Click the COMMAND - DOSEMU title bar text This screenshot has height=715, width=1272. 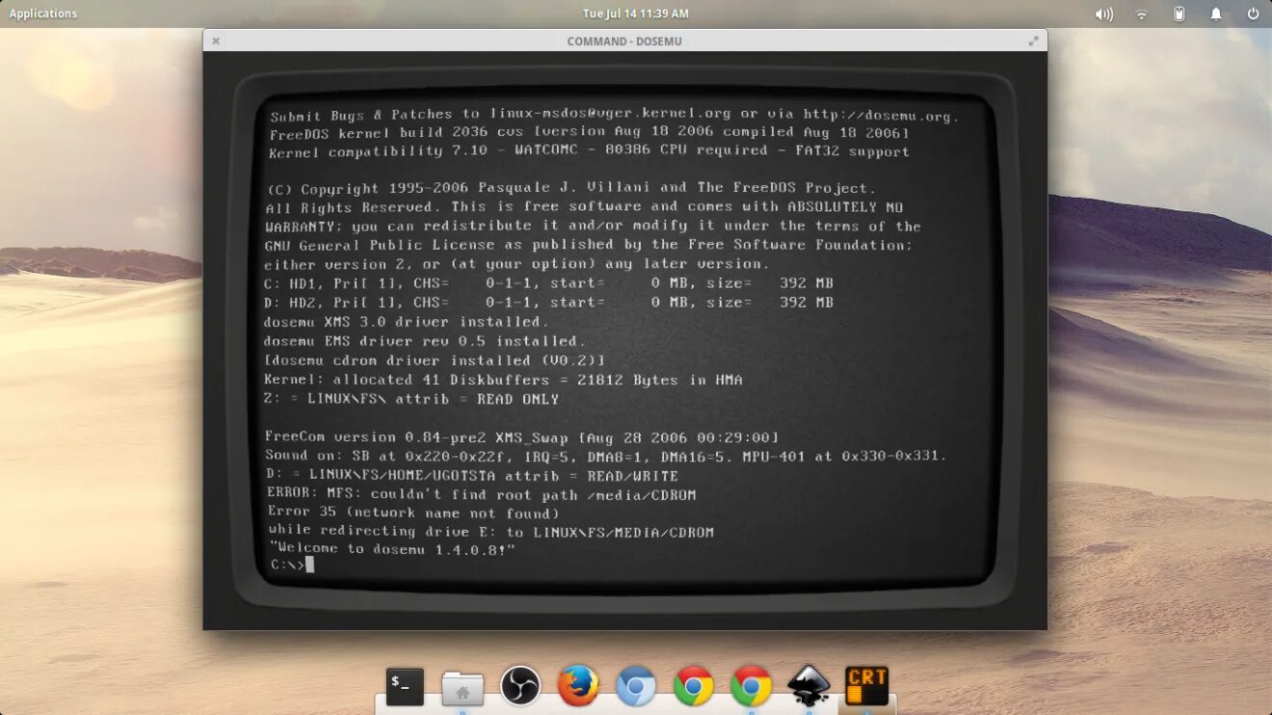[x=624, y=41]
